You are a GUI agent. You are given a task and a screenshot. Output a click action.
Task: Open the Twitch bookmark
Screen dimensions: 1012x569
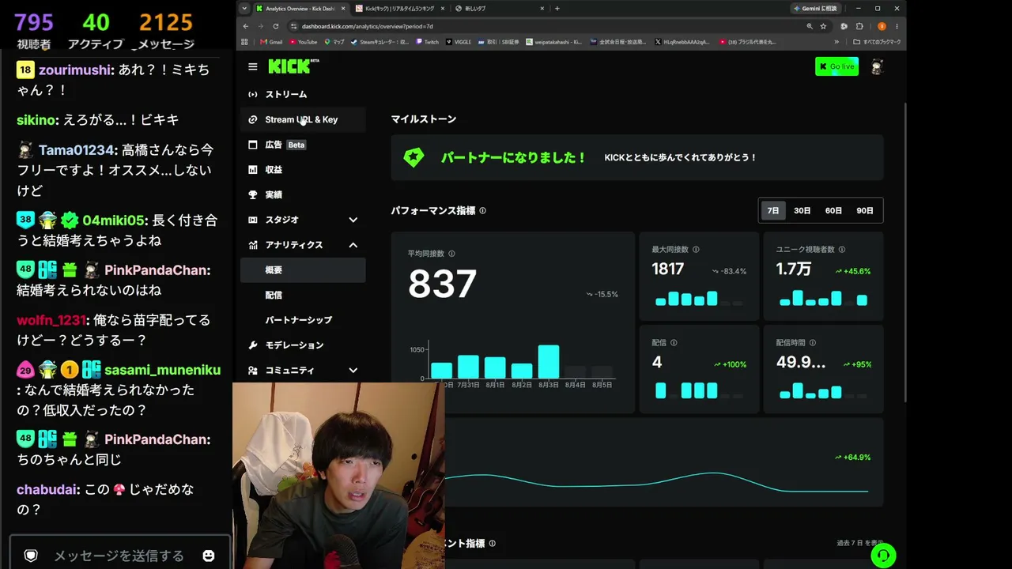pyautogui.click(x=427, y=42)
